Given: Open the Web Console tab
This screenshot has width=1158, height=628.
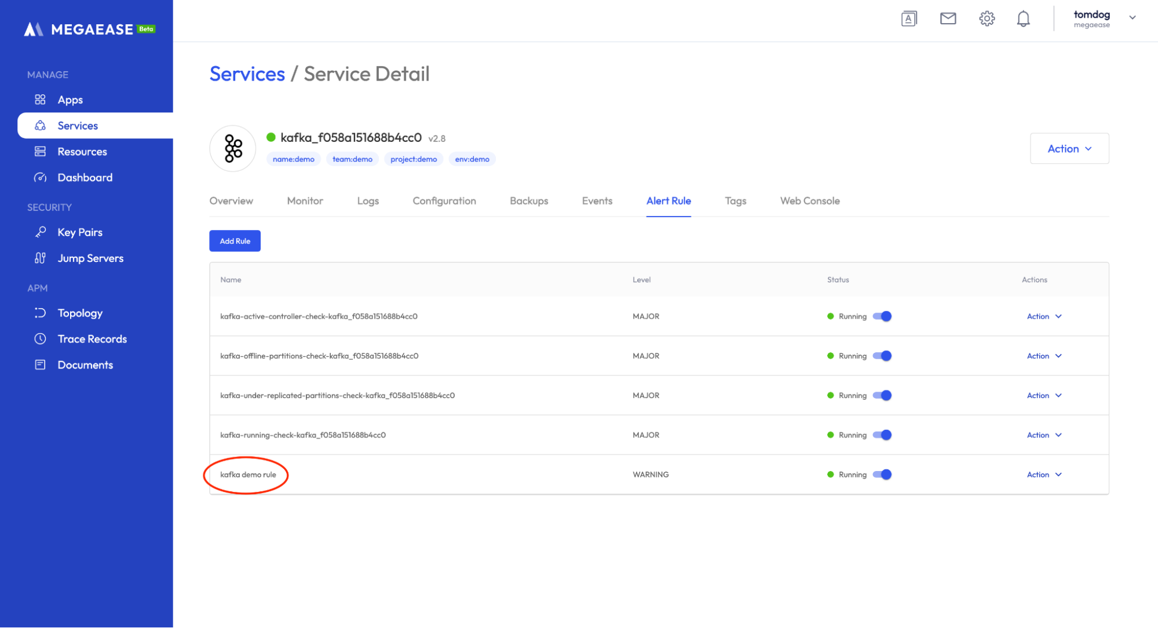Looking at the screenshot, I should click(809, 201).
